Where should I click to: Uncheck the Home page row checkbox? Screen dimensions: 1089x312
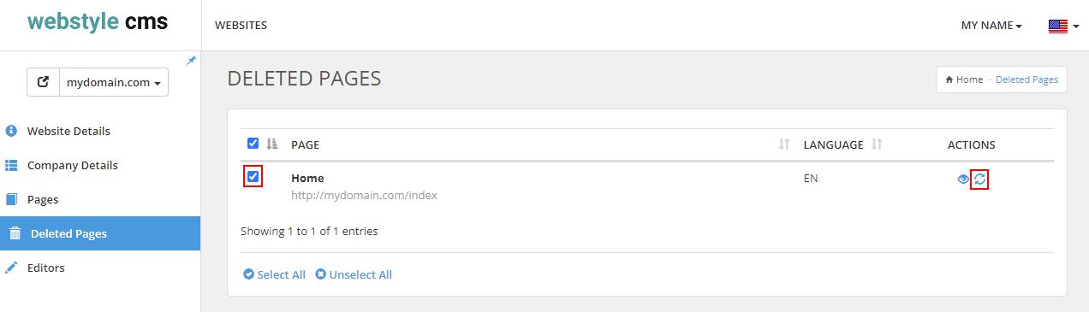[253, 177]
